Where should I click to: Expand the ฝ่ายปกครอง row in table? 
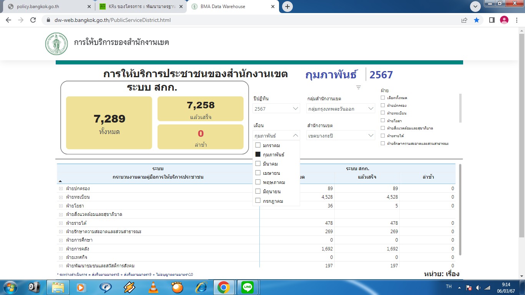click(61, 189)
